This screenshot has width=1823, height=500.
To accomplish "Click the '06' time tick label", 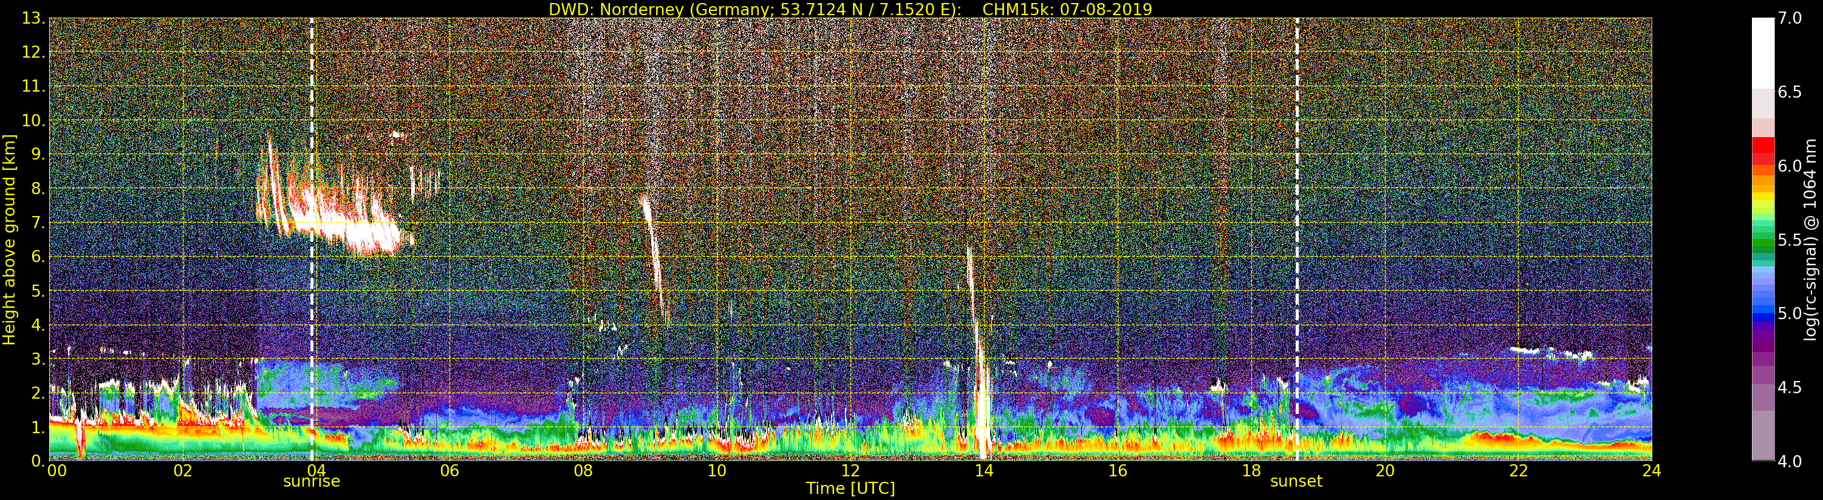I will [x=450, y=470].
